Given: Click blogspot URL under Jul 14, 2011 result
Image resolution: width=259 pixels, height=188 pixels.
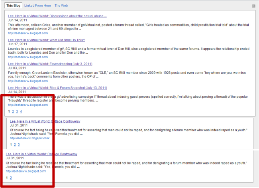Looking at the screenshot, I should click(x=28, y=105).
